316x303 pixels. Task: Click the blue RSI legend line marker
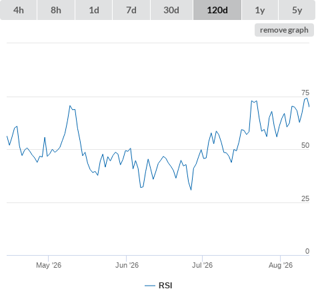coord(150,286)
